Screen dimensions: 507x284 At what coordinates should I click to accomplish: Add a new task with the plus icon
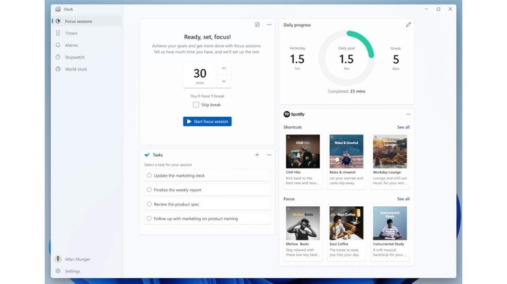(x=257, y=155)
